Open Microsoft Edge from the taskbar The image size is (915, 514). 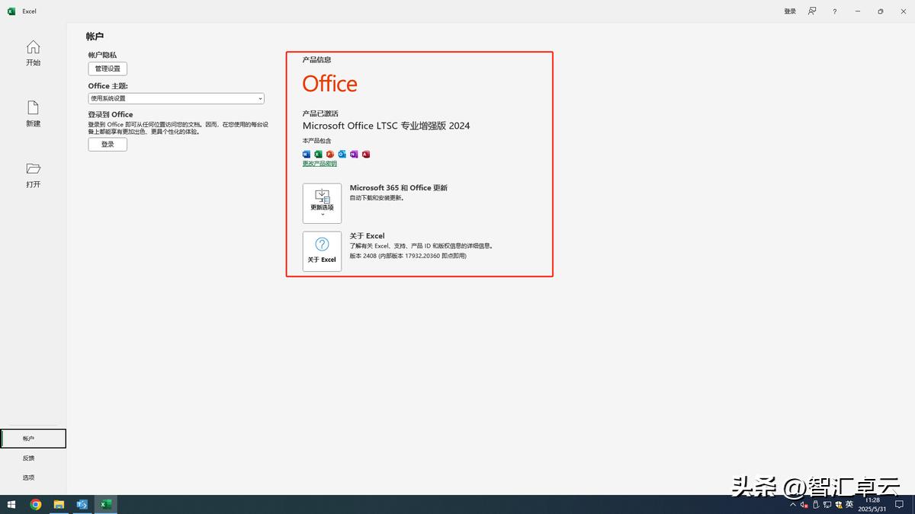[x=82, y=504]
